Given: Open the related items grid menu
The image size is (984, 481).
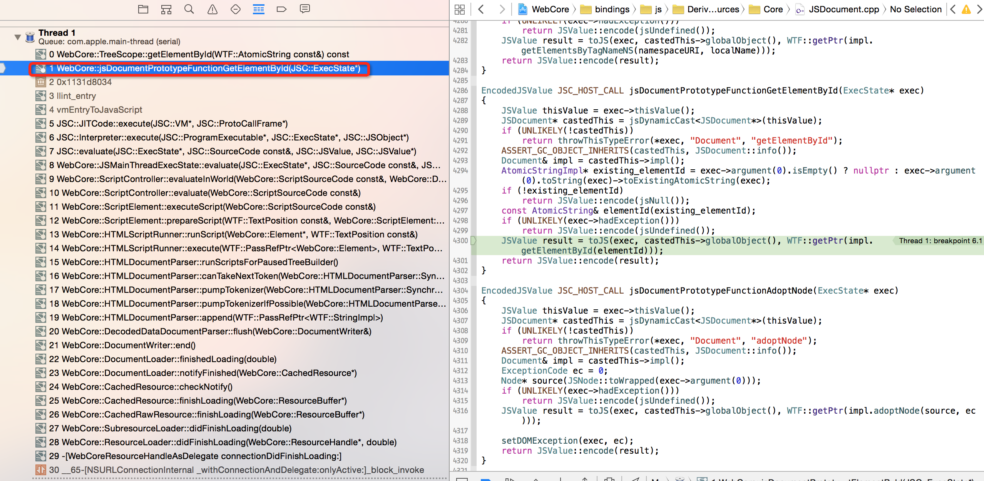Looking at the screenshot, I should pyautogui.click(x=460, y=9).
